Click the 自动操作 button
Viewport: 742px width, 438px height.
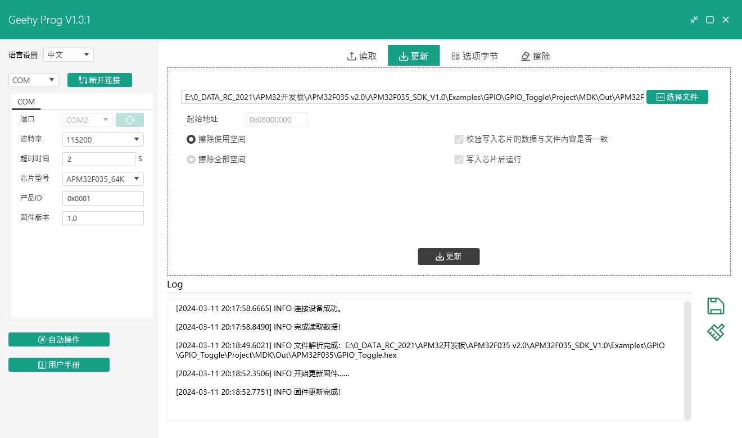[x=59, y=340]
